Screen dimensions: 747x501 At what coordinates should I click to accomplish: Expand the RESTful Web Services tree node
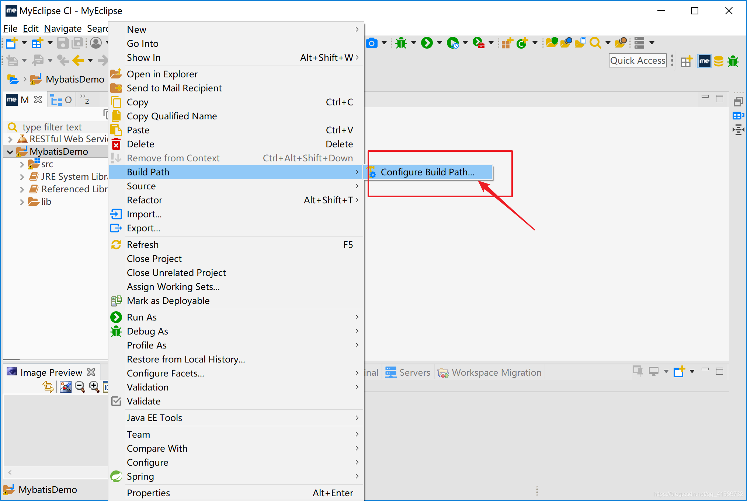click(10, 139)
